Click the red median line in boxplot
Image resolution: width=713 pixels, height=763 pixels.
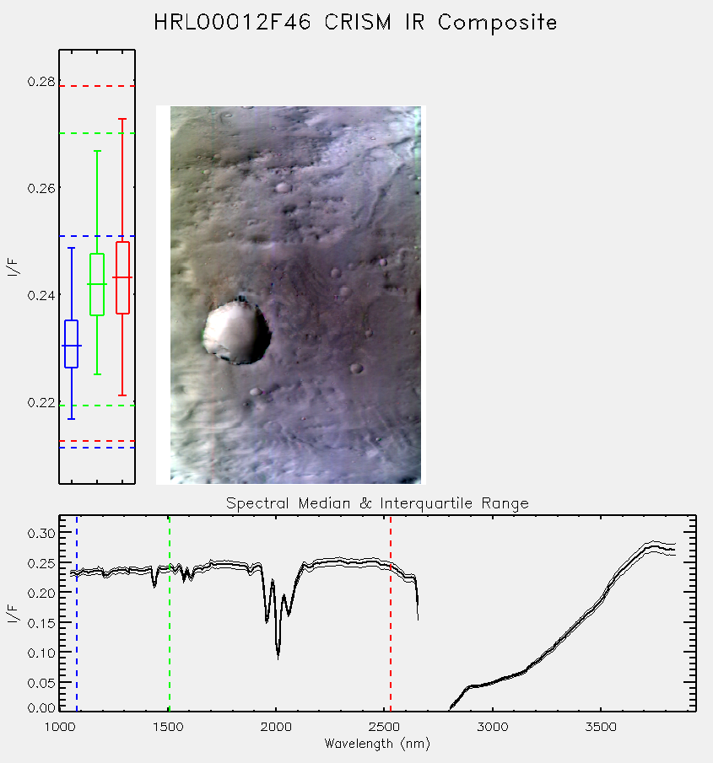tap(122, 277)
